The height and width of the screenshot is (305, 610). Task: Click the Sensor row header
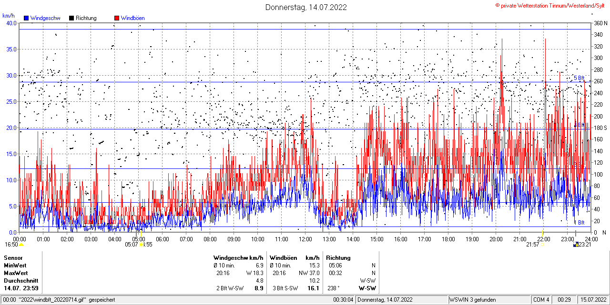click(13, 257)
